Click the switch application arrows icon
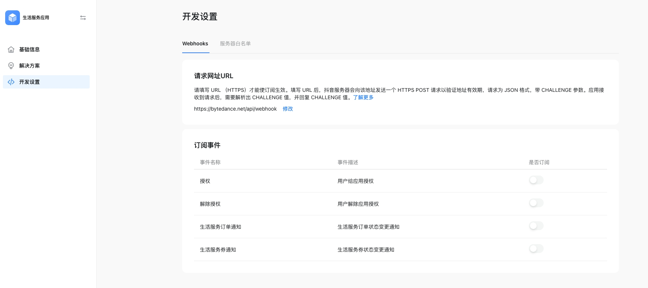Viewport: 648px width, 288px height. point(83,18)
